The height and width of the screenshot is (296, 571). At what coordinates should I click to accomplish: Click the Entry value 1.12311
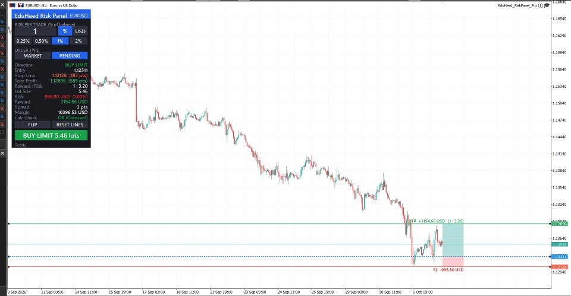coord(80,70)
